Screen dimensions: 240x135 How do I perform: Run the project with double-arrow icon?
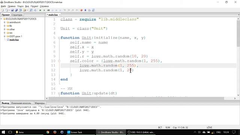pos(40,10)
